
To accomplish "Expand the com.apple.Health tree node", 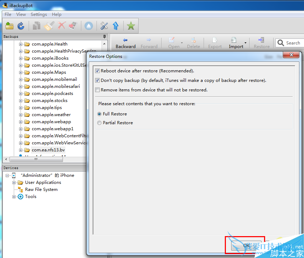I will click(x=21, y=44).
